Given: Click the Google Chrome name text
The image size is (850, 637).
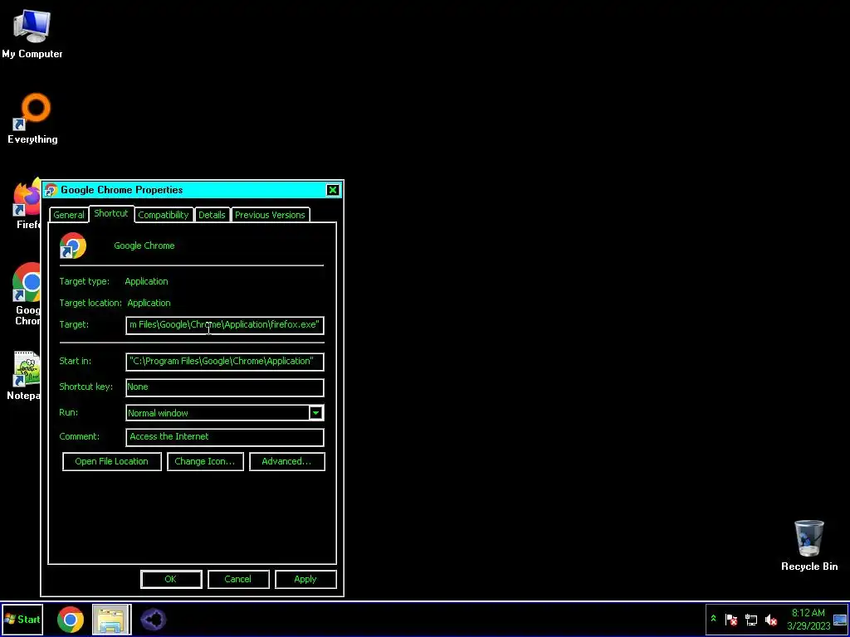Looking at the screenshot, I should click(144, 246).
